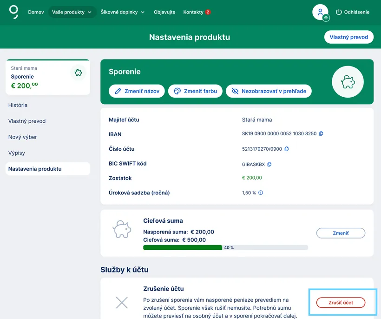Viewport: 381px width, 319px height.
Task: Click the Vlastný prevod header button
Action: pyautogui.click(x=348, y=37)
